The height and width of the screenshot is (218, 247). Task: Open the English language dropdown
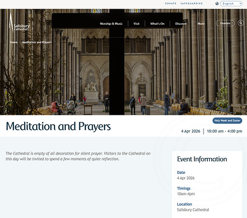(231, 3)
